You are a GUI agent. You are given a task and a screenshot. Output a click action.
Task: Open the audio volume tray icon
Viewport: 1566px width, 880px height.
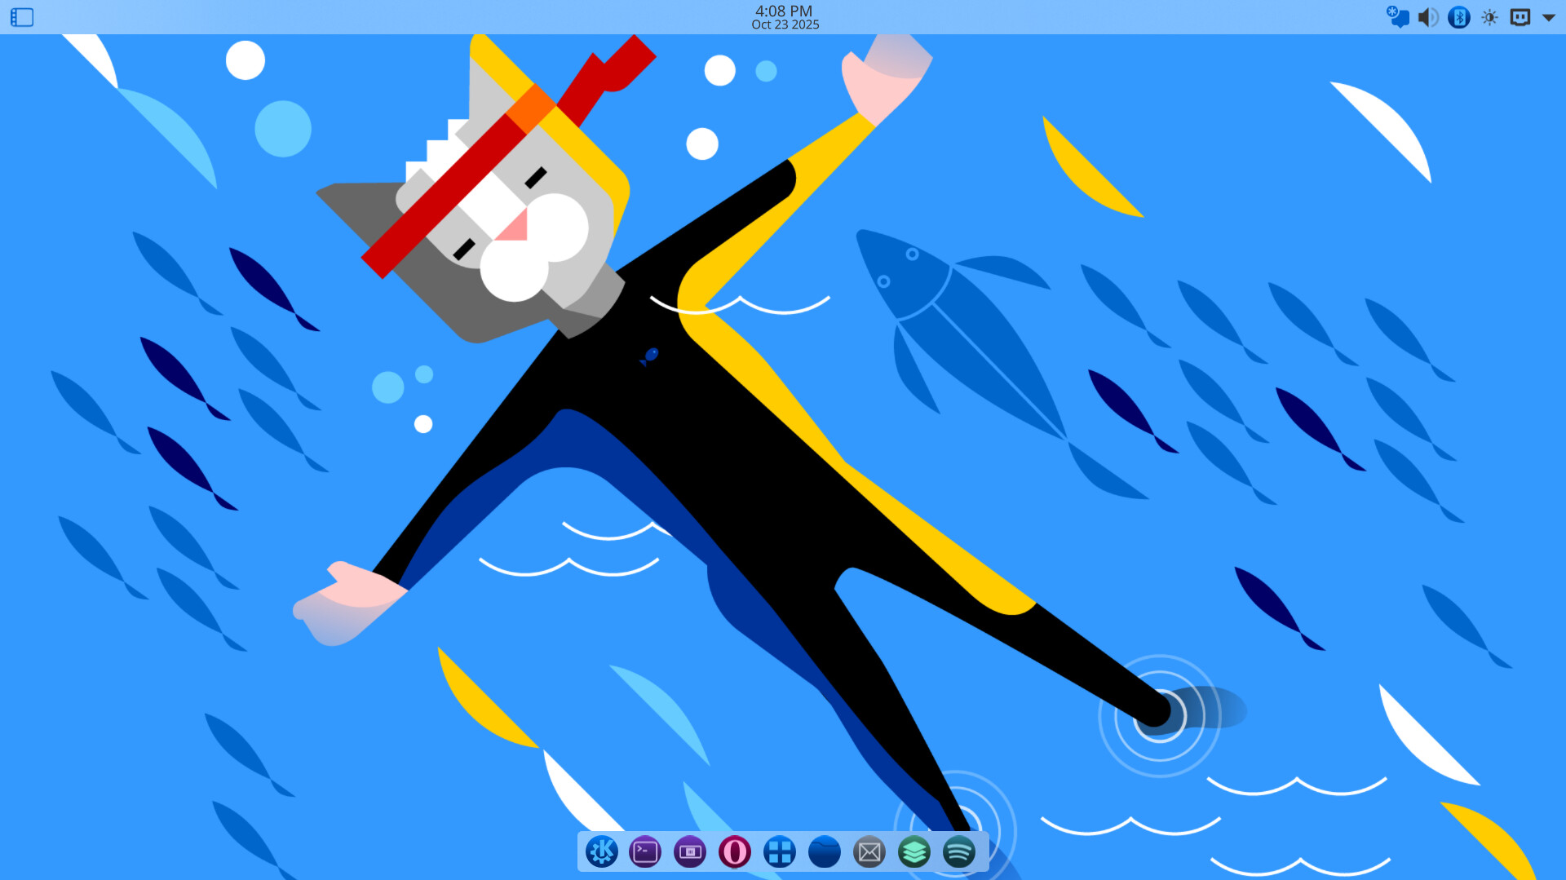(1427, 17)
